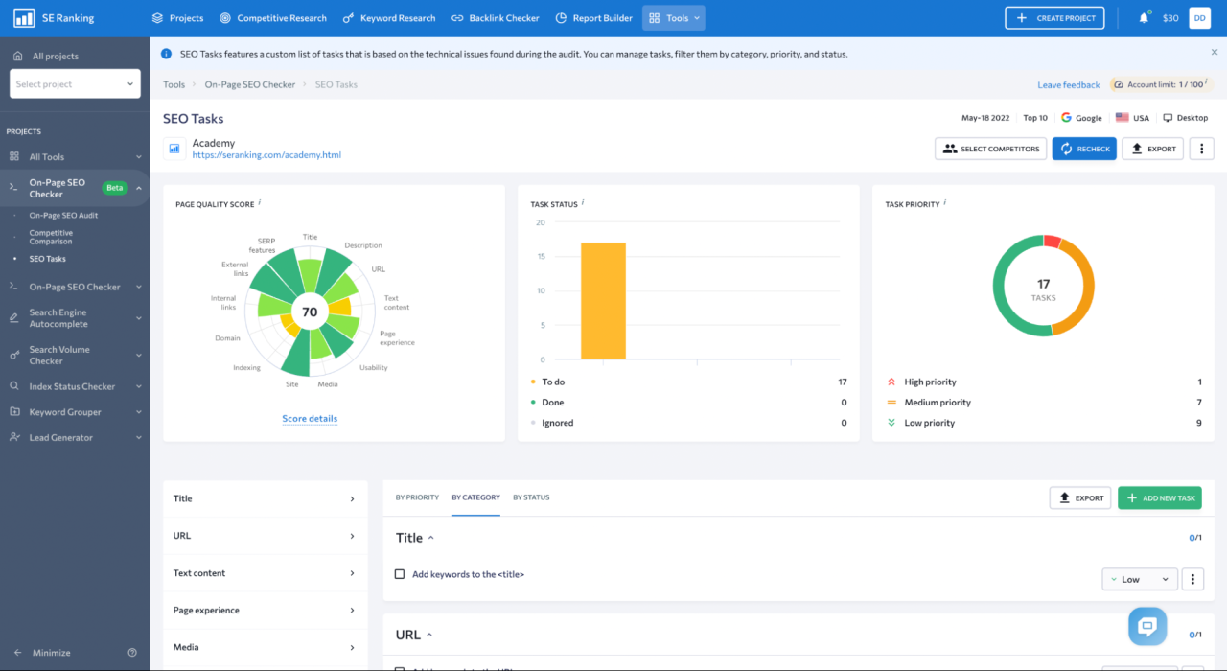Click the help question mark in sidebar
Viewport: 1227px width, 671px height.
point(132,653)
